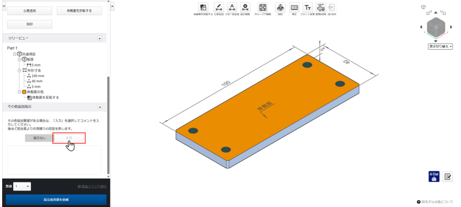Select the 公差追加 pencil dimension icon
This screenshot has height=207, width=461.
point(218,8)
